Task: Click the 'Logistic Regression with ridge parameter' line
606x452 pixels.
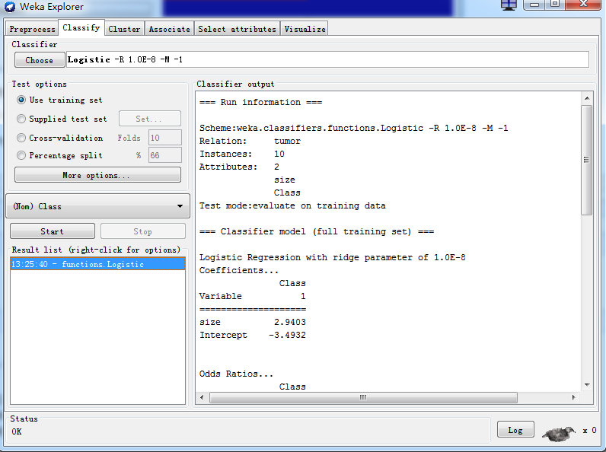Action: point(333,257)
